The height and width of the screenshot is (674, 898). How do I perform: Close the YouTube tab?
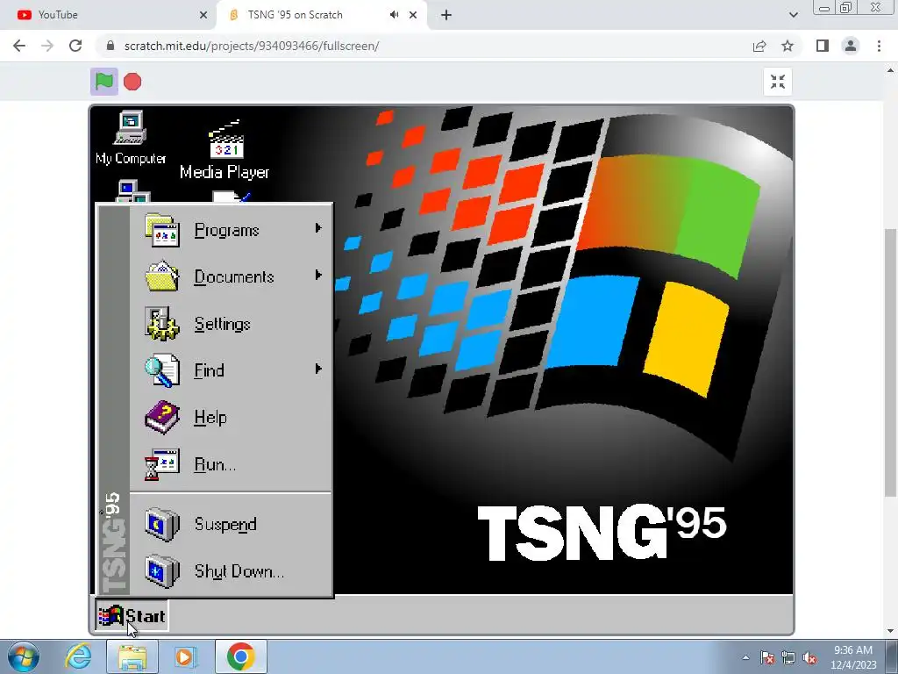pos(203,15)
